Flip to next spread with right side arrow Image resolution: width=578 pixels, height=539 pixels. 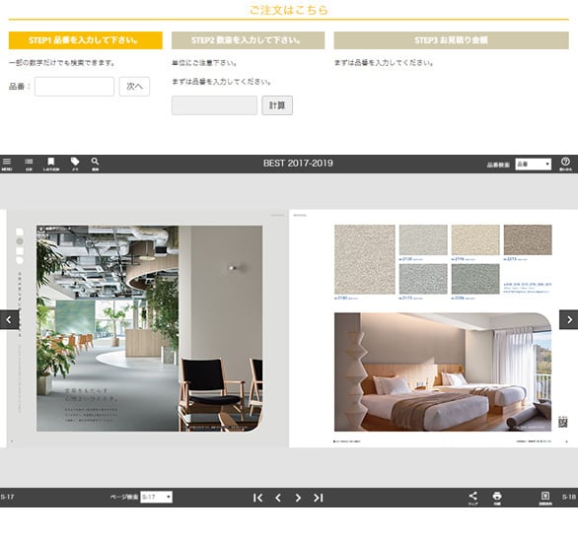click(x=569, y=319)
